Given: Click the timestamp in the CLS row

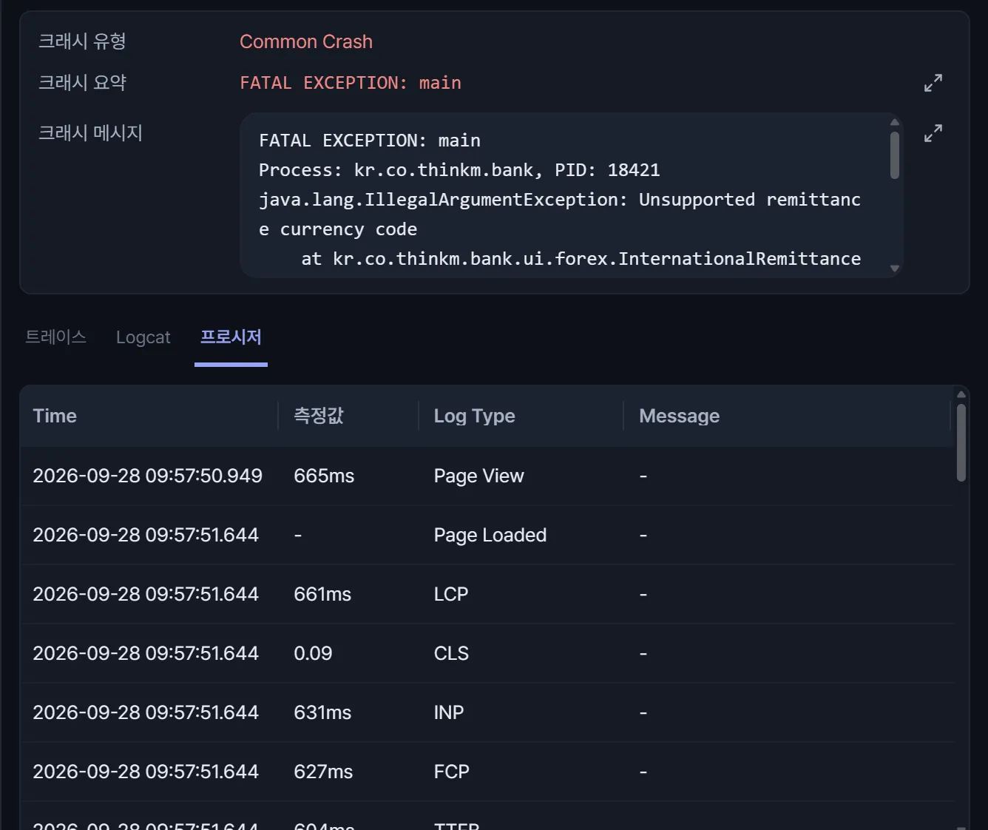Looking at the screenshot, I should (x=146, y=653).
